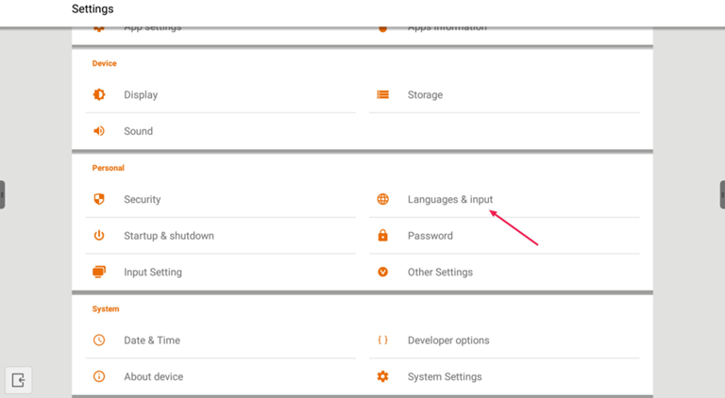Click the Languages & input globe icon
725x398 pixels.
[382, 199]
